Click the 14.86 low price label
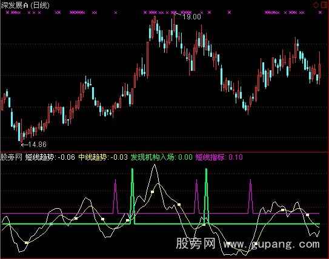The image size is (329, 259). [x=37, y=145]
